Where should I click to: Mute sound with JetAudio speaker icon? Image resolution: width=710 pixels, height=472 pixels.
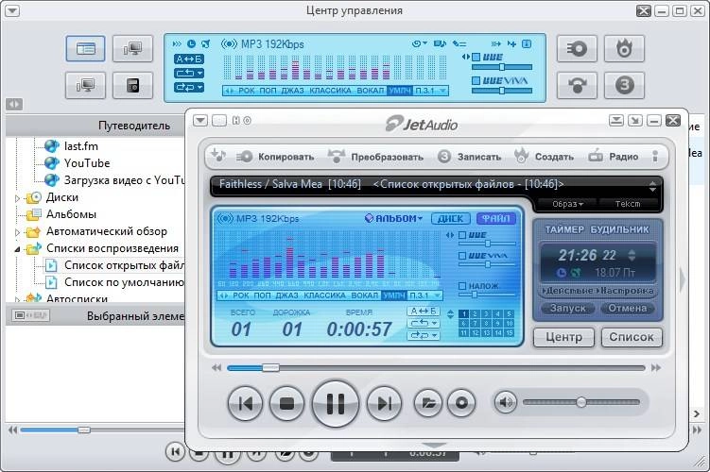pyautogui.click(x=506, y=402)
